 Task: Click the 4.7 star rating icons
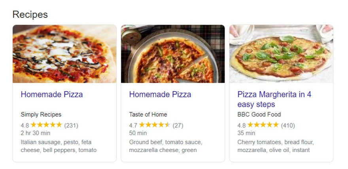pyautogui.click(x=155, y=125)
